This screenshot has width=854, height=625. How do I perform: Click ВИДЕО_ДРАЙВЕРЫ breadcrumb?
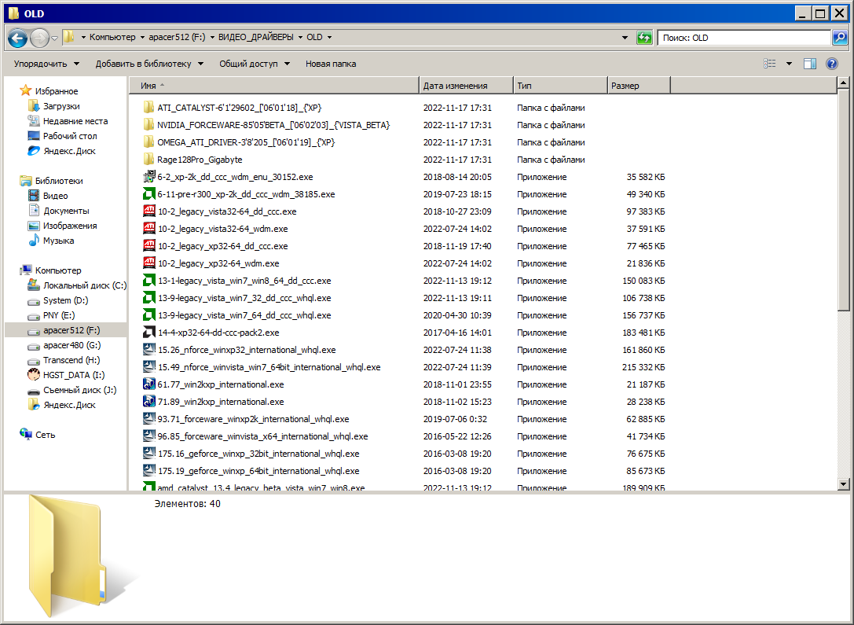256,37
